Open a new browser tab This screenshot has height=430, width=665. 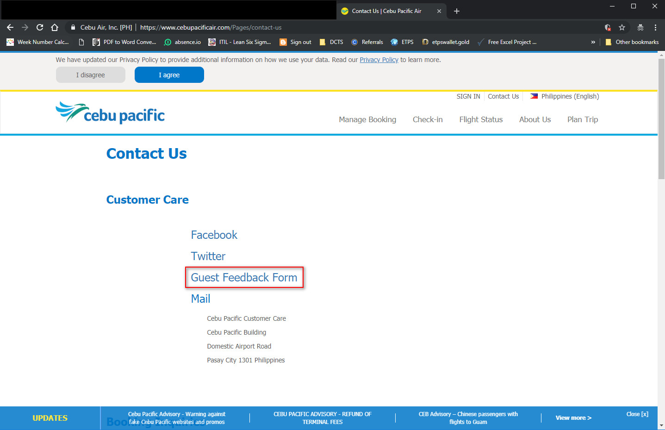click(x=457, y=11)
